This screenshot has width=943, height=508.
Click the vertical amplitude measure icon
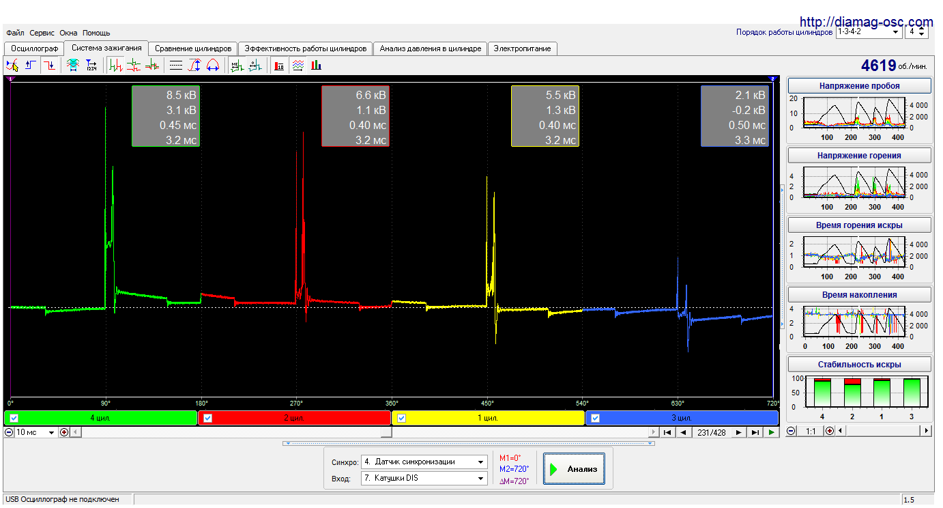[194, 66]
